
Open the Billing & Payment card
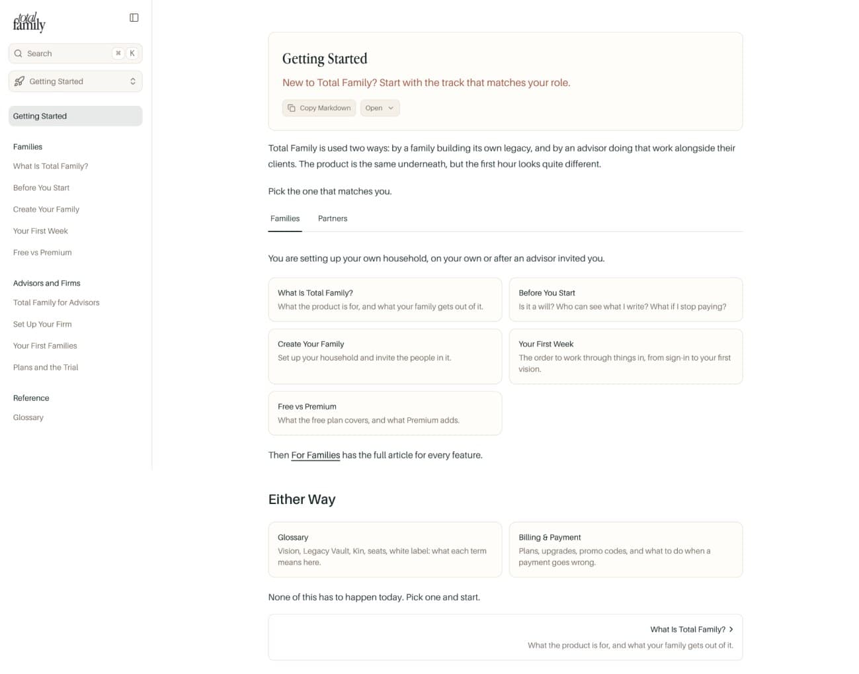(x=626, y=550)
